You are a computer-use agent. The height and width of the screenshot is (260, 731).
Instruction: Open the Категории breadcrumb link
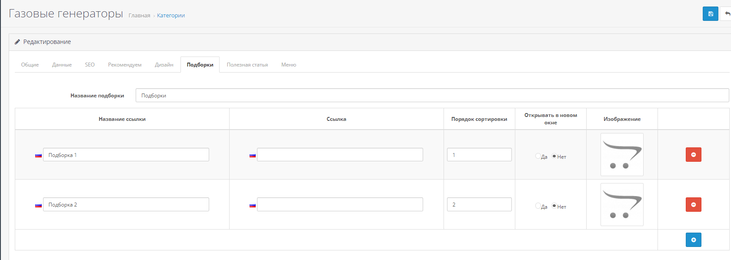click(170, 16)
